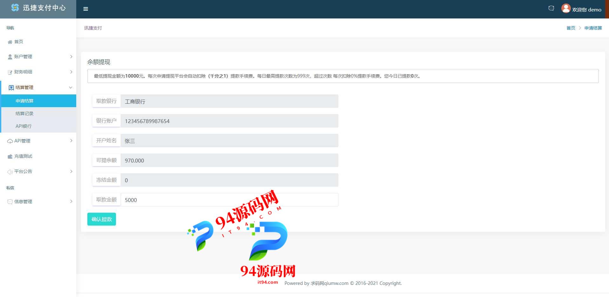
Task: Click the 迅捷支付中心 title text
Action: tap(44, 8)
